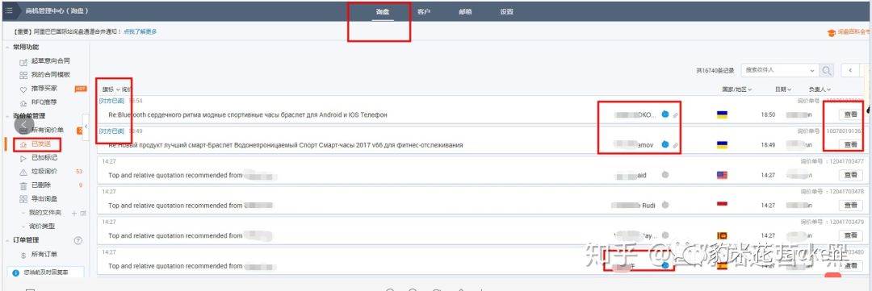Select inquiry number 12041703477

(845, 161)
